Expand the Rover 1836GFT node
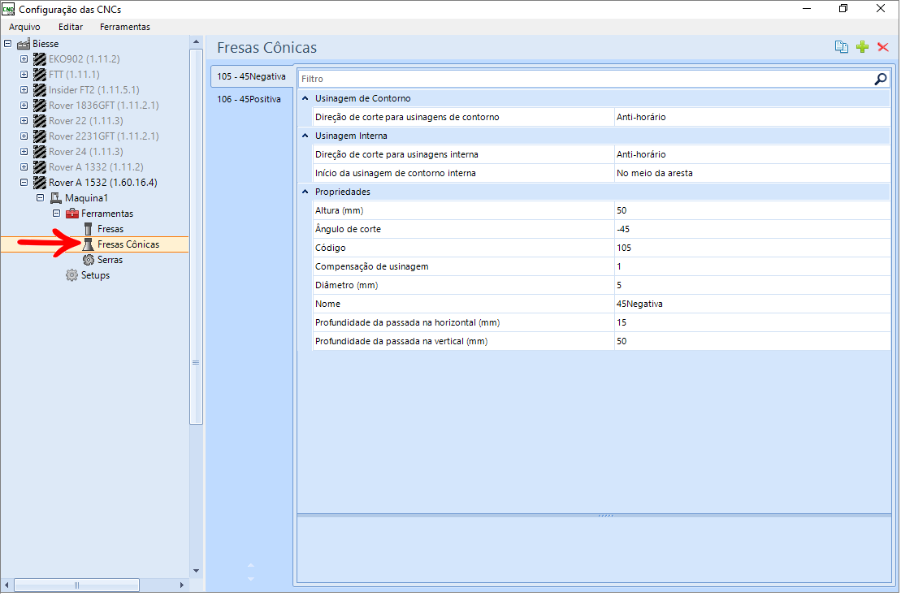Viewport: 901px width, 596px height. [24, 106]
